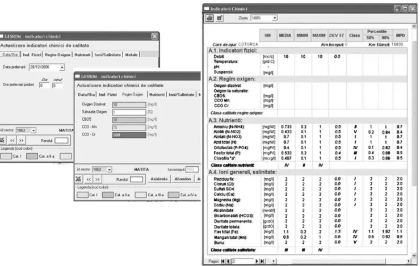Screen dimensions: 420x266
Task: Click Cat. I color swatch in front window
Action: click(x=82, y=195)
